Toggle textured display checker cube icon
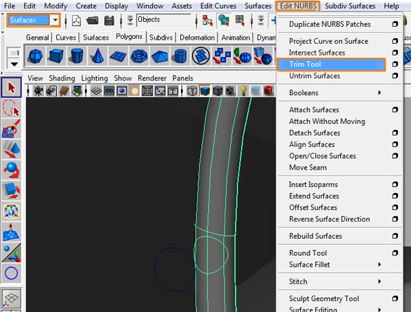This screenshot has width=411, height=312. click(230, 91)
